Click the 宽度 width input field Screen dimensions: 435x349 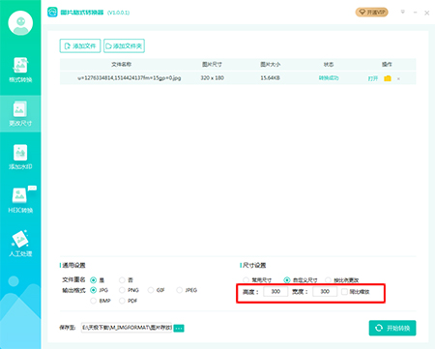pyautogui.click(x=325, y=292)
